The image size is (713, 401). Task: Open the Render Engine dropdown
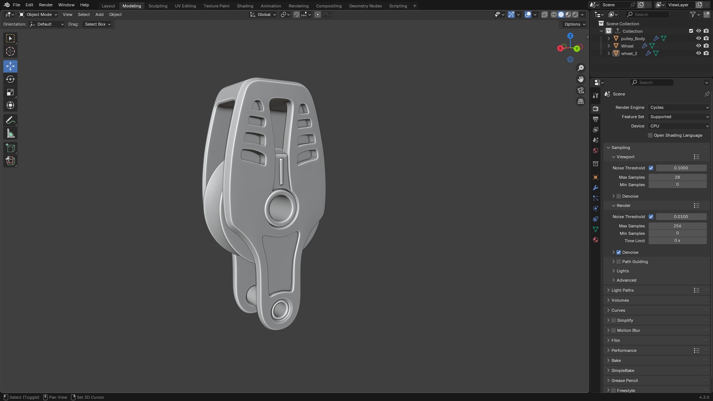coord(679,107)
